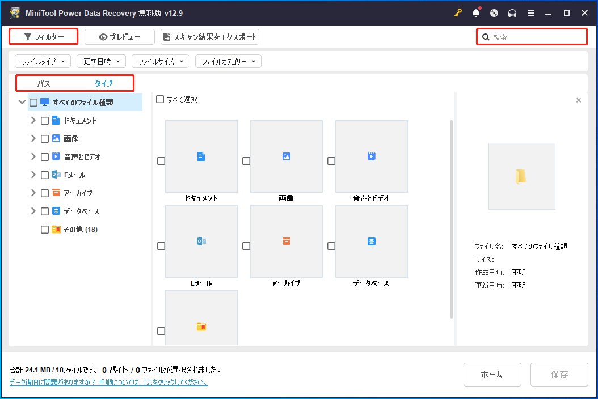The image size is (598, 399).
Task: Check the 音声とビデオ tree checkbox
Action: click(45, 156)
